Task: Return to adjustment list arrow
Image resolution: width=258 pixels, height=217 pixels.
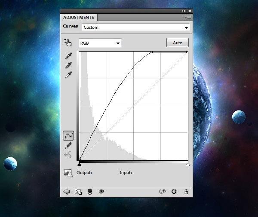Action: [67, 192]
